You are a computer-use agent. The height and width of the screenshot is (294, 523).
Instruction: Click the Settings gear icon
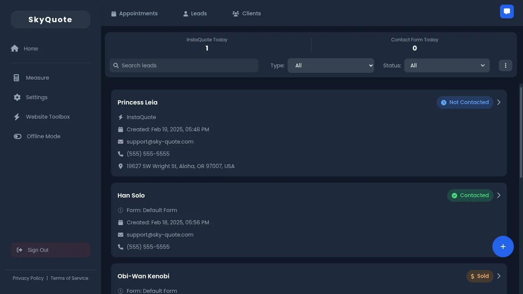pyautogui.click(x=17, y=97)
